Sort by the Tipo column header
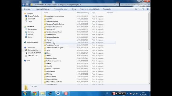This screenshot has width=172, height=96. pyautogui.click(x=93, y=13)
